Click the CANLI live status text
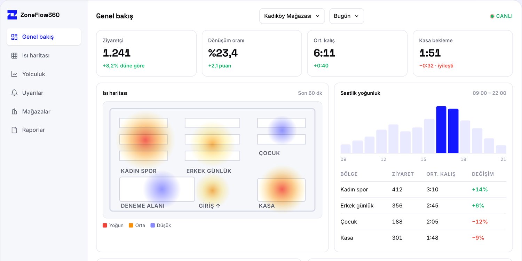 (x=504, y=16)
